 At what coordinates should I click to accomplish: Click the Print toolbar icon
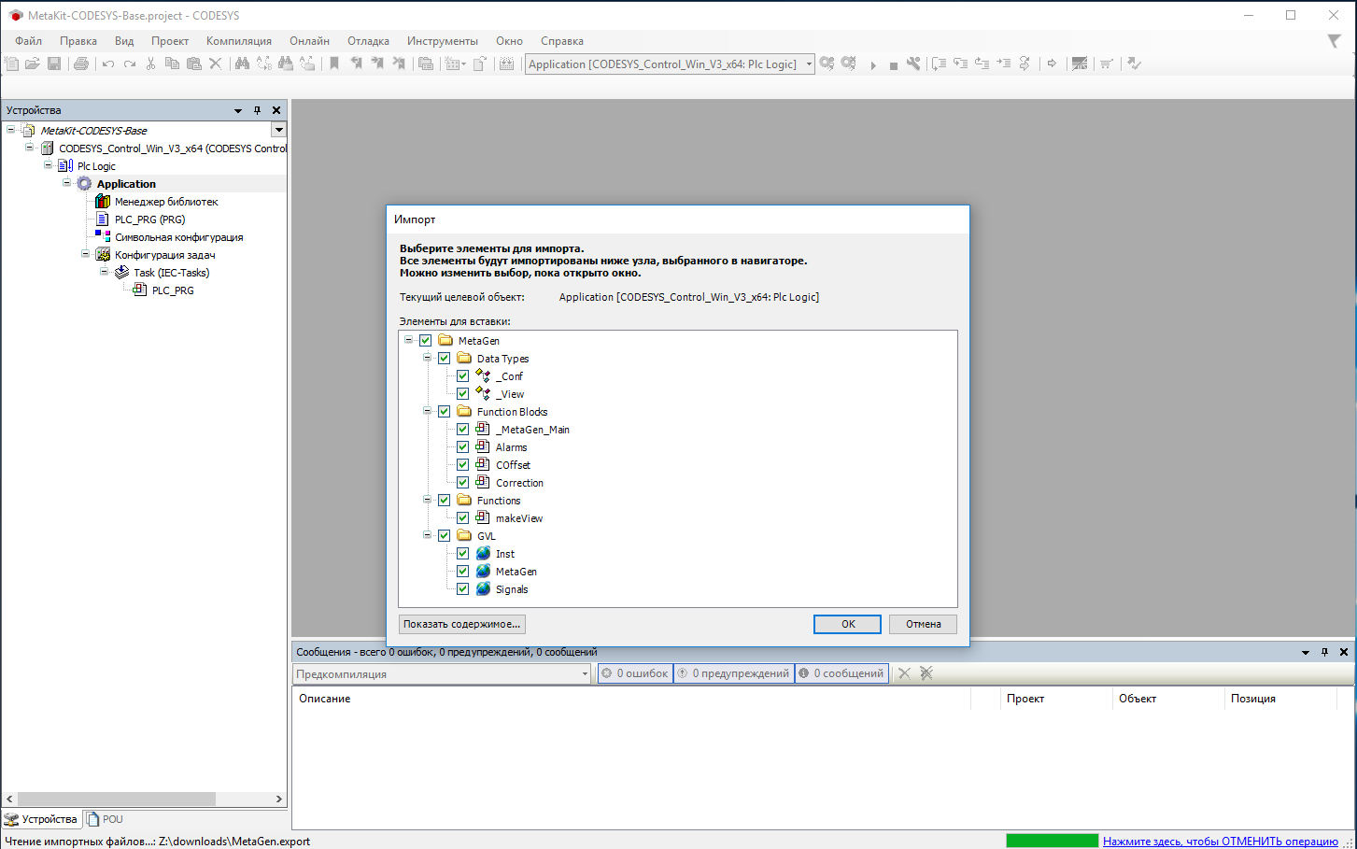81,64
